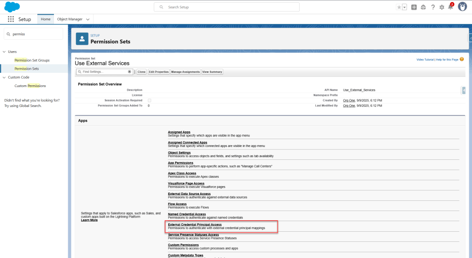Open External Credential Principal Access link
Viewport: 472px width, 258px height.
(x=196, y=224)
